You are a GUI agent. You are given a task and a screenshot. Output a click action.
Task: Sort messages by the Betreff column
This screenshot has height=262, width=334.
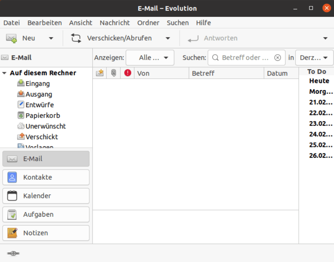click(226, 73)
